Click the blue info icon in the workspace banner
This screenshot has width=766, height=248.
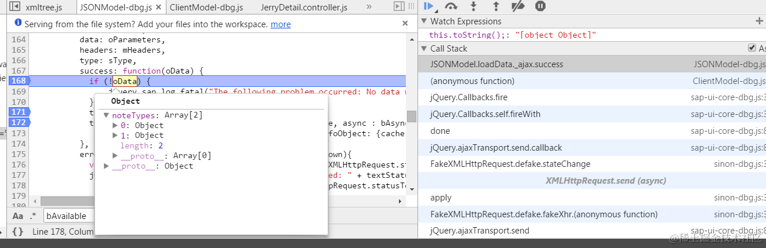coord(17,24)
